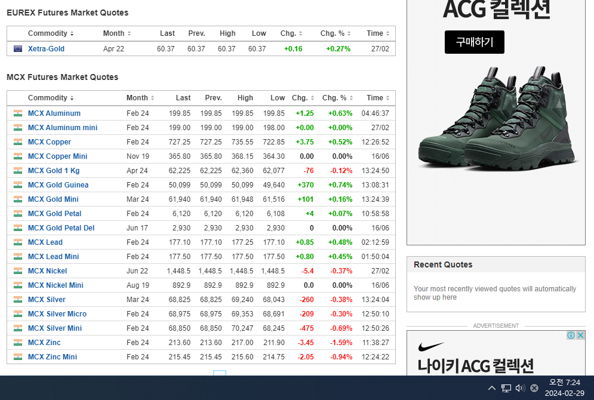The width and height of the screenshot is (594, 400).
Task: Select MCX Silver Mini high 70,247
Action: pyautogui.click(x=242, y=328)
